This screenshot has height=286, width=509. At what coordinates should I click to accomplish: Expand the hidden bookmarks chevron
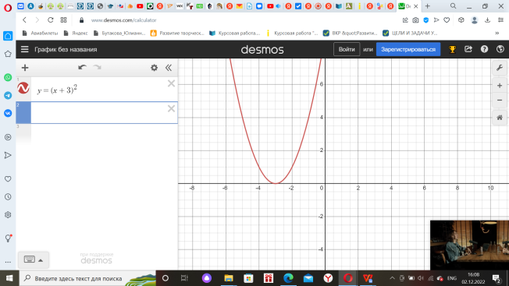[497, 33]
